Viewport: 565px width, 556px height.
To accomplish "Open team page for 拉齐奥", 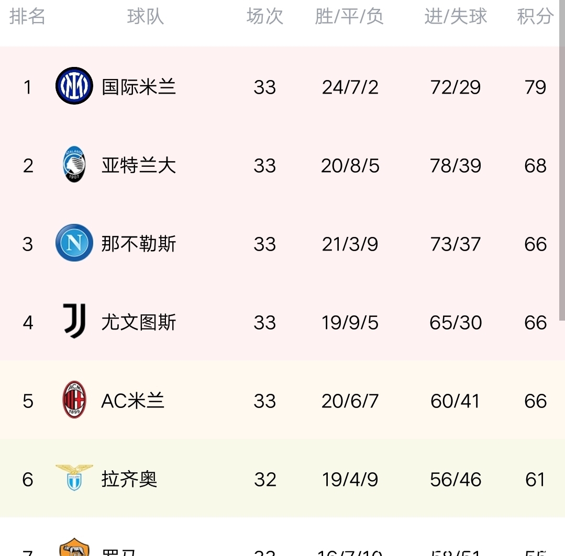I will 129,479.
